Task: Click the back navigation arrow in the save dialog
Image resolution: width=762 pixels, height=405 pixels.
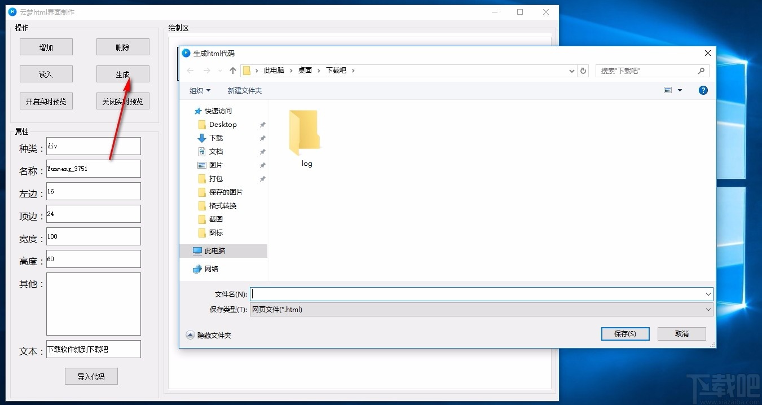Action: pyautogui.click(x=190, y=70)
